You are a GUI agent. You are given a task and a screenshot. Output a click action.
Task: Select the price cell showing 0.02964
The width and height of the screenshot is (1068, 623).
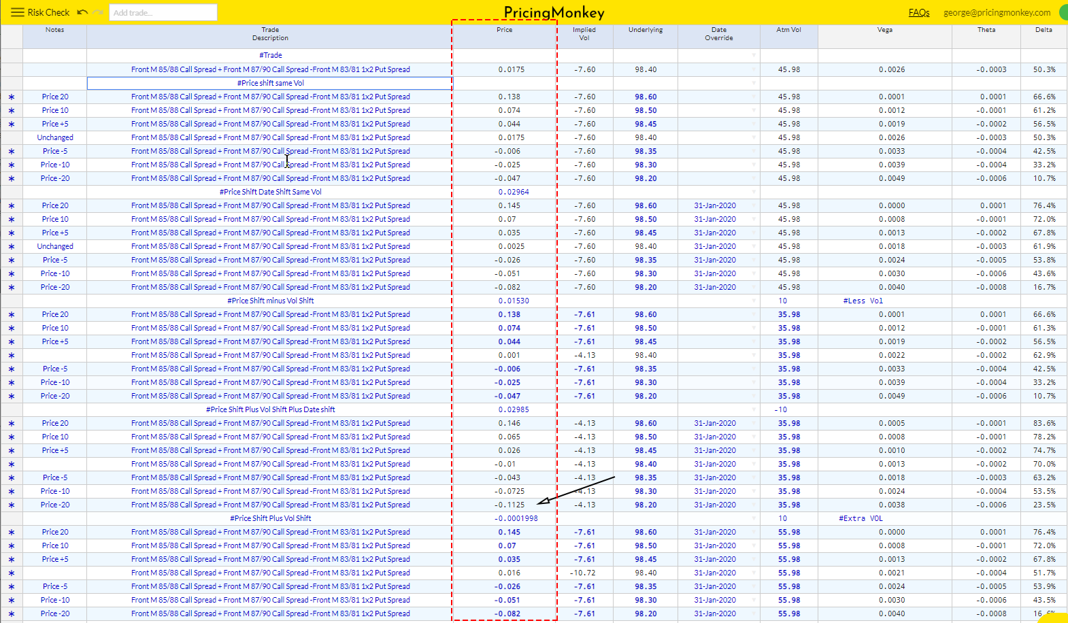pyautogui.click(x=505, y=192)
